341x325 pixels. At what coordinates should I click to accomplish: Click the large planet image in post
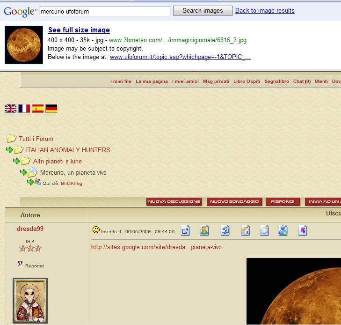pos(294,291)
